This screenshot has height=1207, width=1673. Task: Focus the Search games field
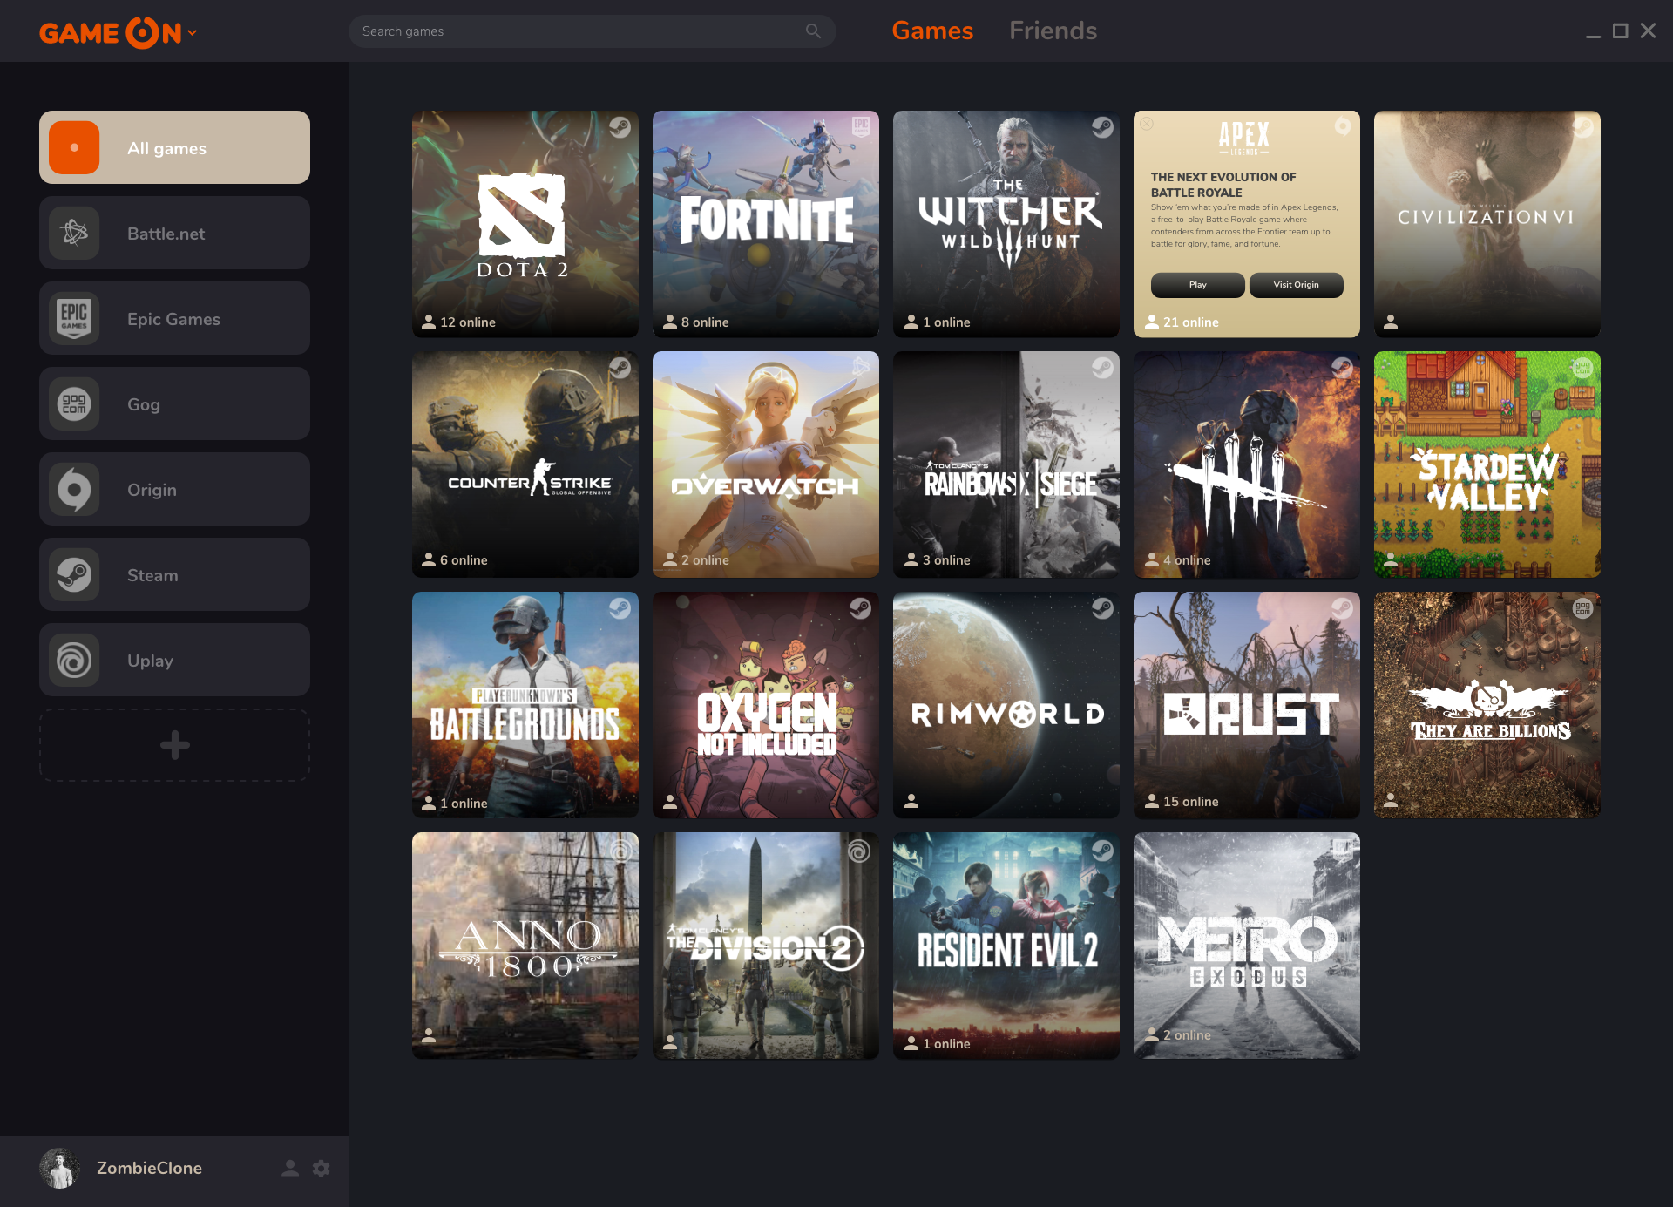tap(593, 31)
